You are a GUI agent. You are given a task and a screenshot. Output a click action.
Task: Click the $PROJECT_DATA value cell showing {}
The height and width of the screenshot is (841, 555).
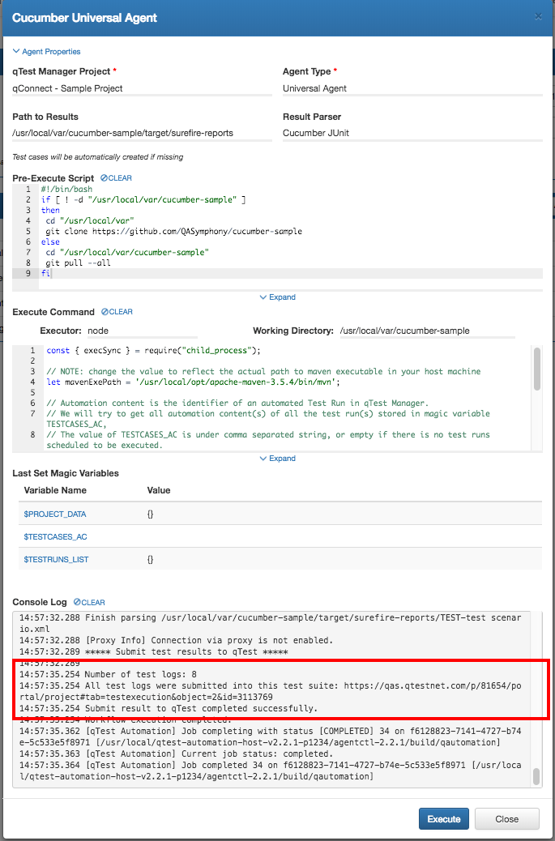[x=151, y=514]
